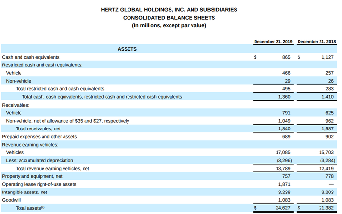Screen dimensions: 342x214
Task: Click the 'Intangible assets, net' label
Action: (24, 193)
